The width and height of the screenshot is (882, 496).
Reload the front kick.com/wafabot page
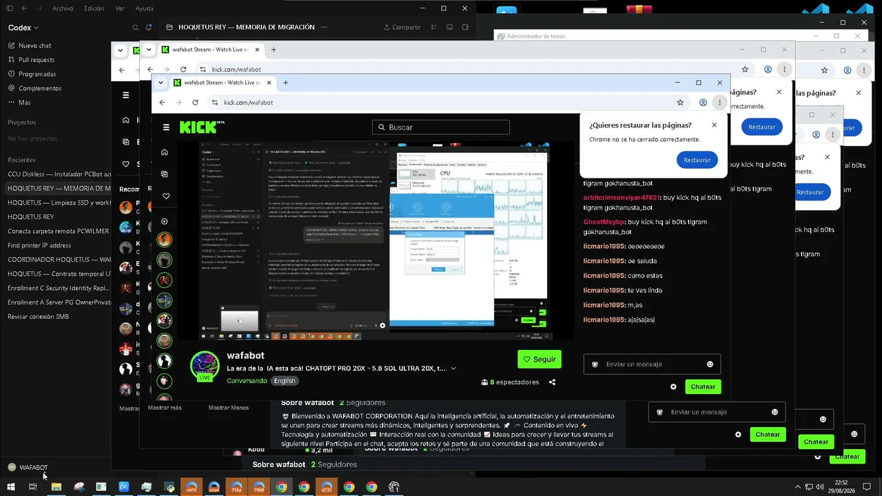tap(195, 103)
